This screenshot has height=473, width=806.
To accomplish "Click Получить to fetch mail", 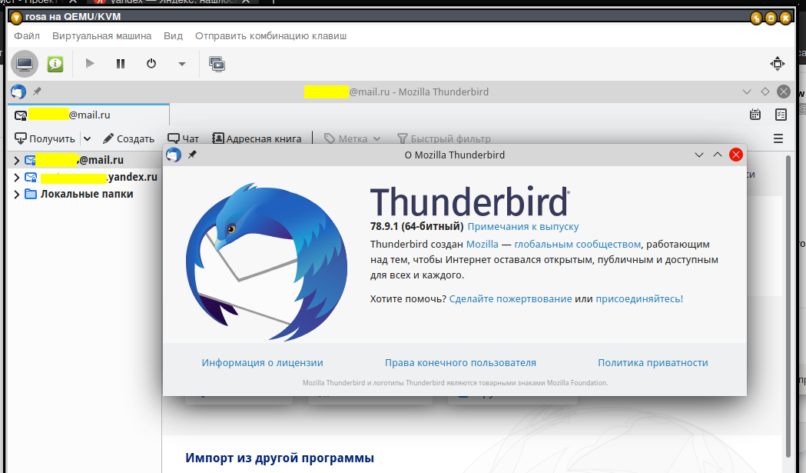I will point(45,138).
